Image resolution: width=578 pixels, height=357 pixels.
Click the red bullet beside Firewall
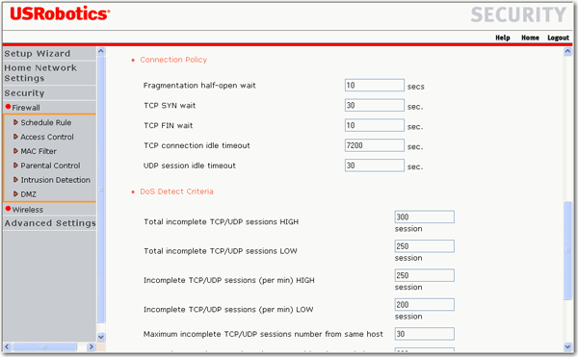click(x=8, y=107)
